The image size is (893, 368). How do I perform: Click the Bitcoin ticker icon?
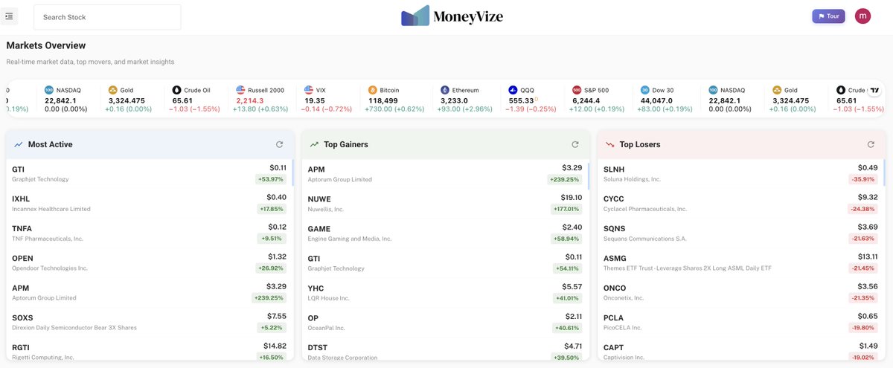[x=374, y=90]
